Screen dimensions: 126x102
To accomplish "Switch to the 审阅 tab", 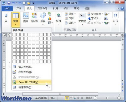I will tap(77, 8).
